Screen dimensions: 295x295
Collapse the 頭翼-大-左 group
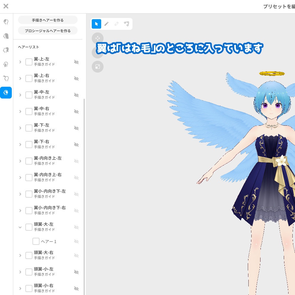coord(20,227)
